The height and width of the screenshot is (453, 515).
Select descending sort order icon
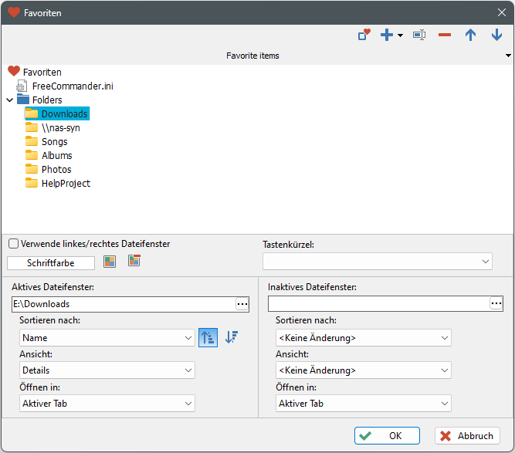(x=231, y=337)
